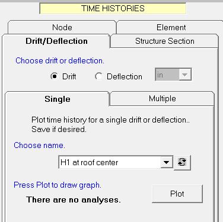Image resolution: width=223 pixels, height=222 pixels.
Task: Switch to the Single sub-tab
Action: click(58, 99)
